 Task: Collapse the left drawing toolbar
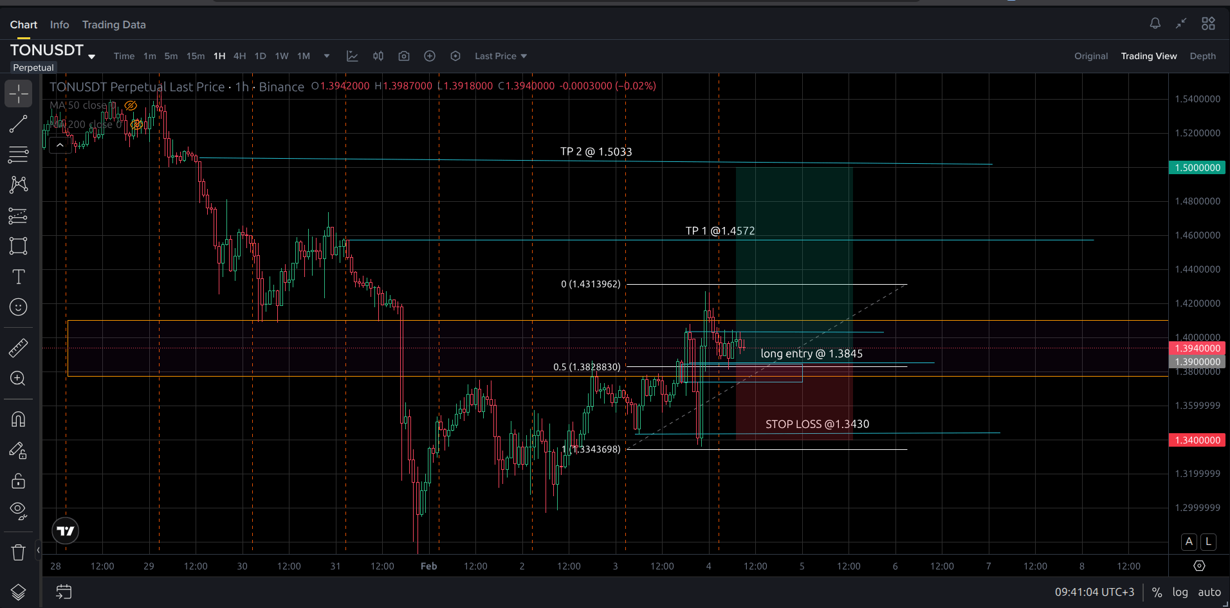38,550
